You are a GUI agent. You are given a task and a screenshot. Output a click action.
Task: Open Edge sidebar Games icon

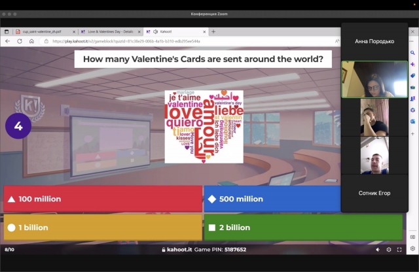coord(412,99)
